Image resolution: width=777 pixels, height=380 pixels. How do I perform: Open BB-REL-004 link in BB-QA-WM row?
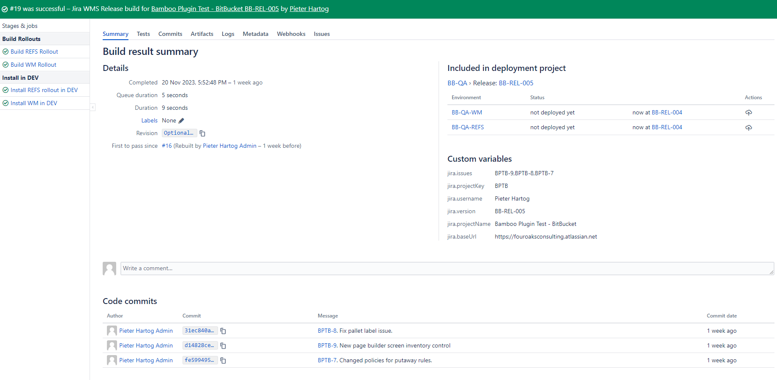[667, 112]
